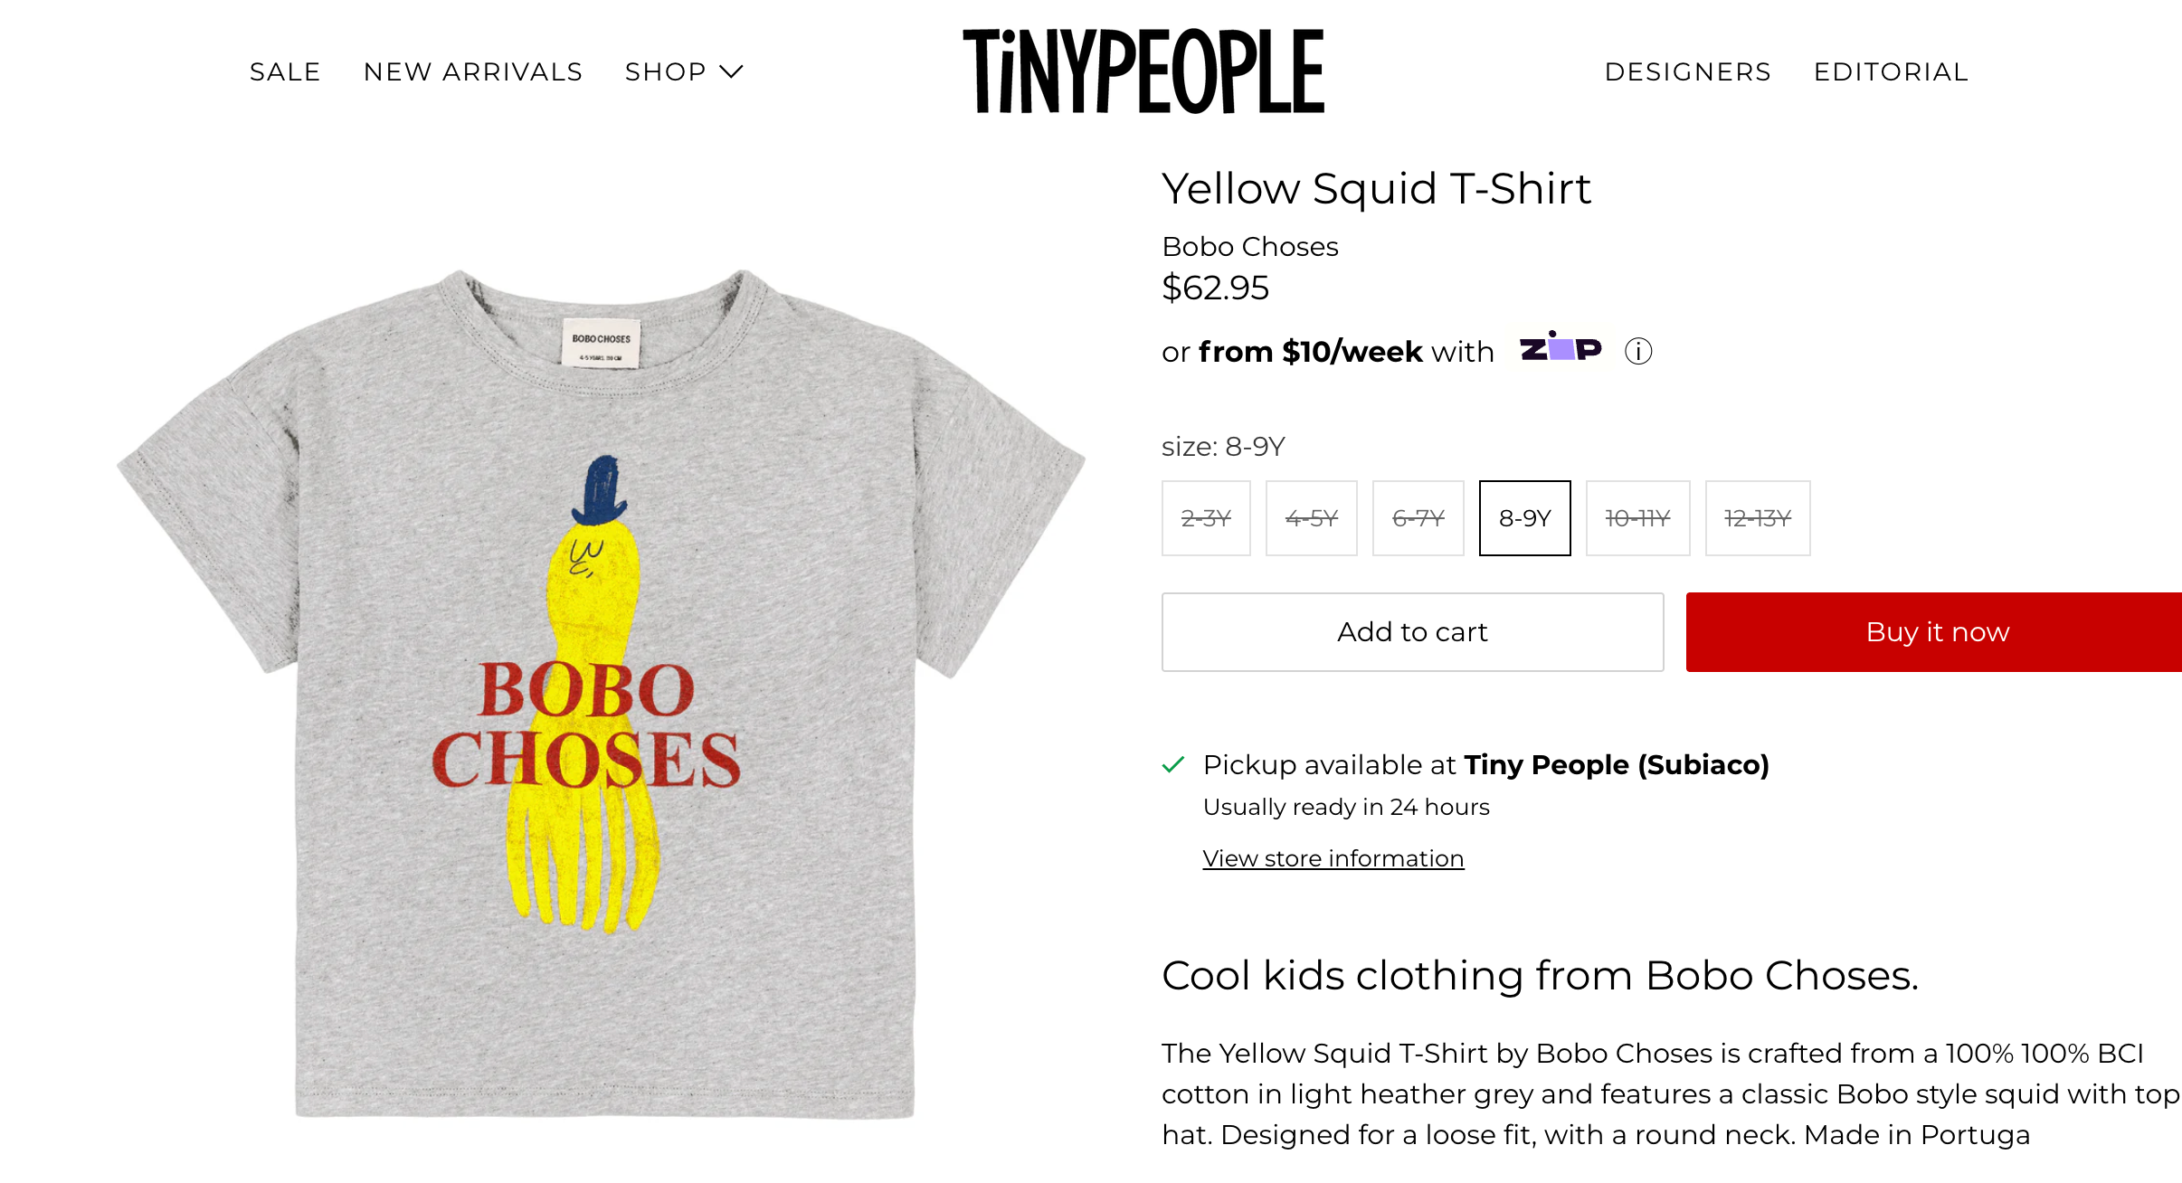This screenshot has width=2182, height=1183.
Task: Select size 4-5Y option
Action: pyautogui.click(x=1312, y=518)
